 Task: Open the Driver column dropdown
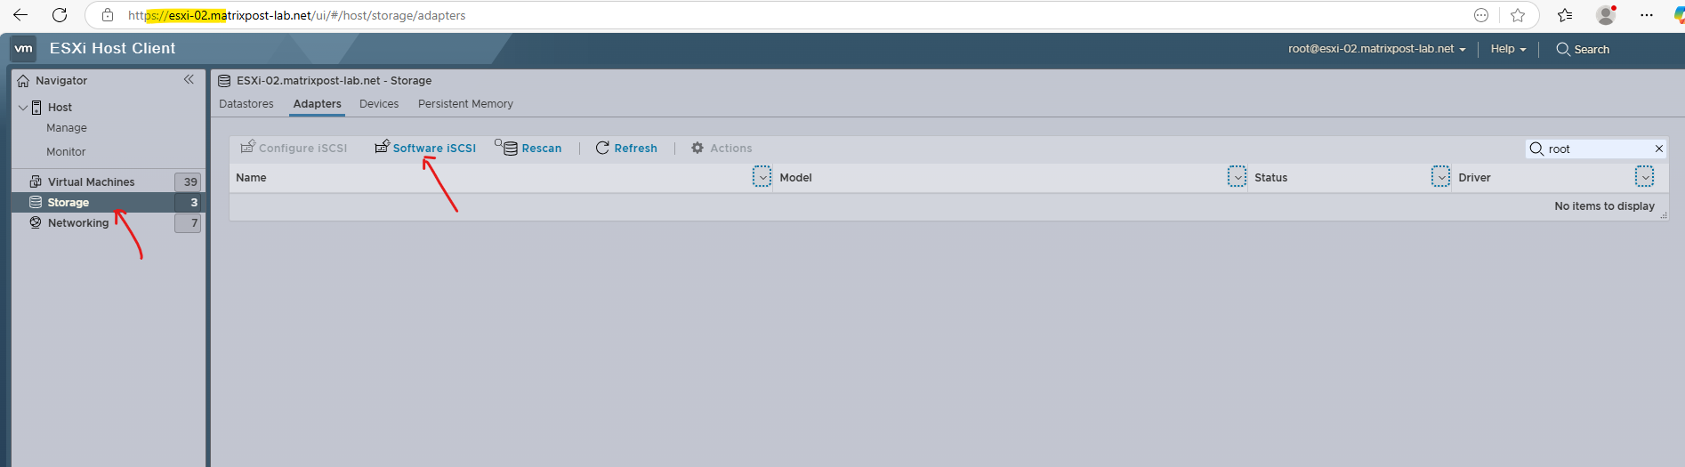(1645, 177)
